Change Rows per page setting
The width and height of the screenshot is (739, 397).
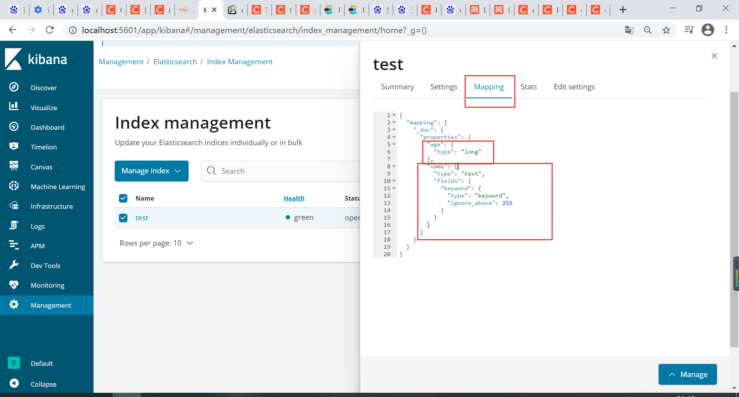coord(156,243)
